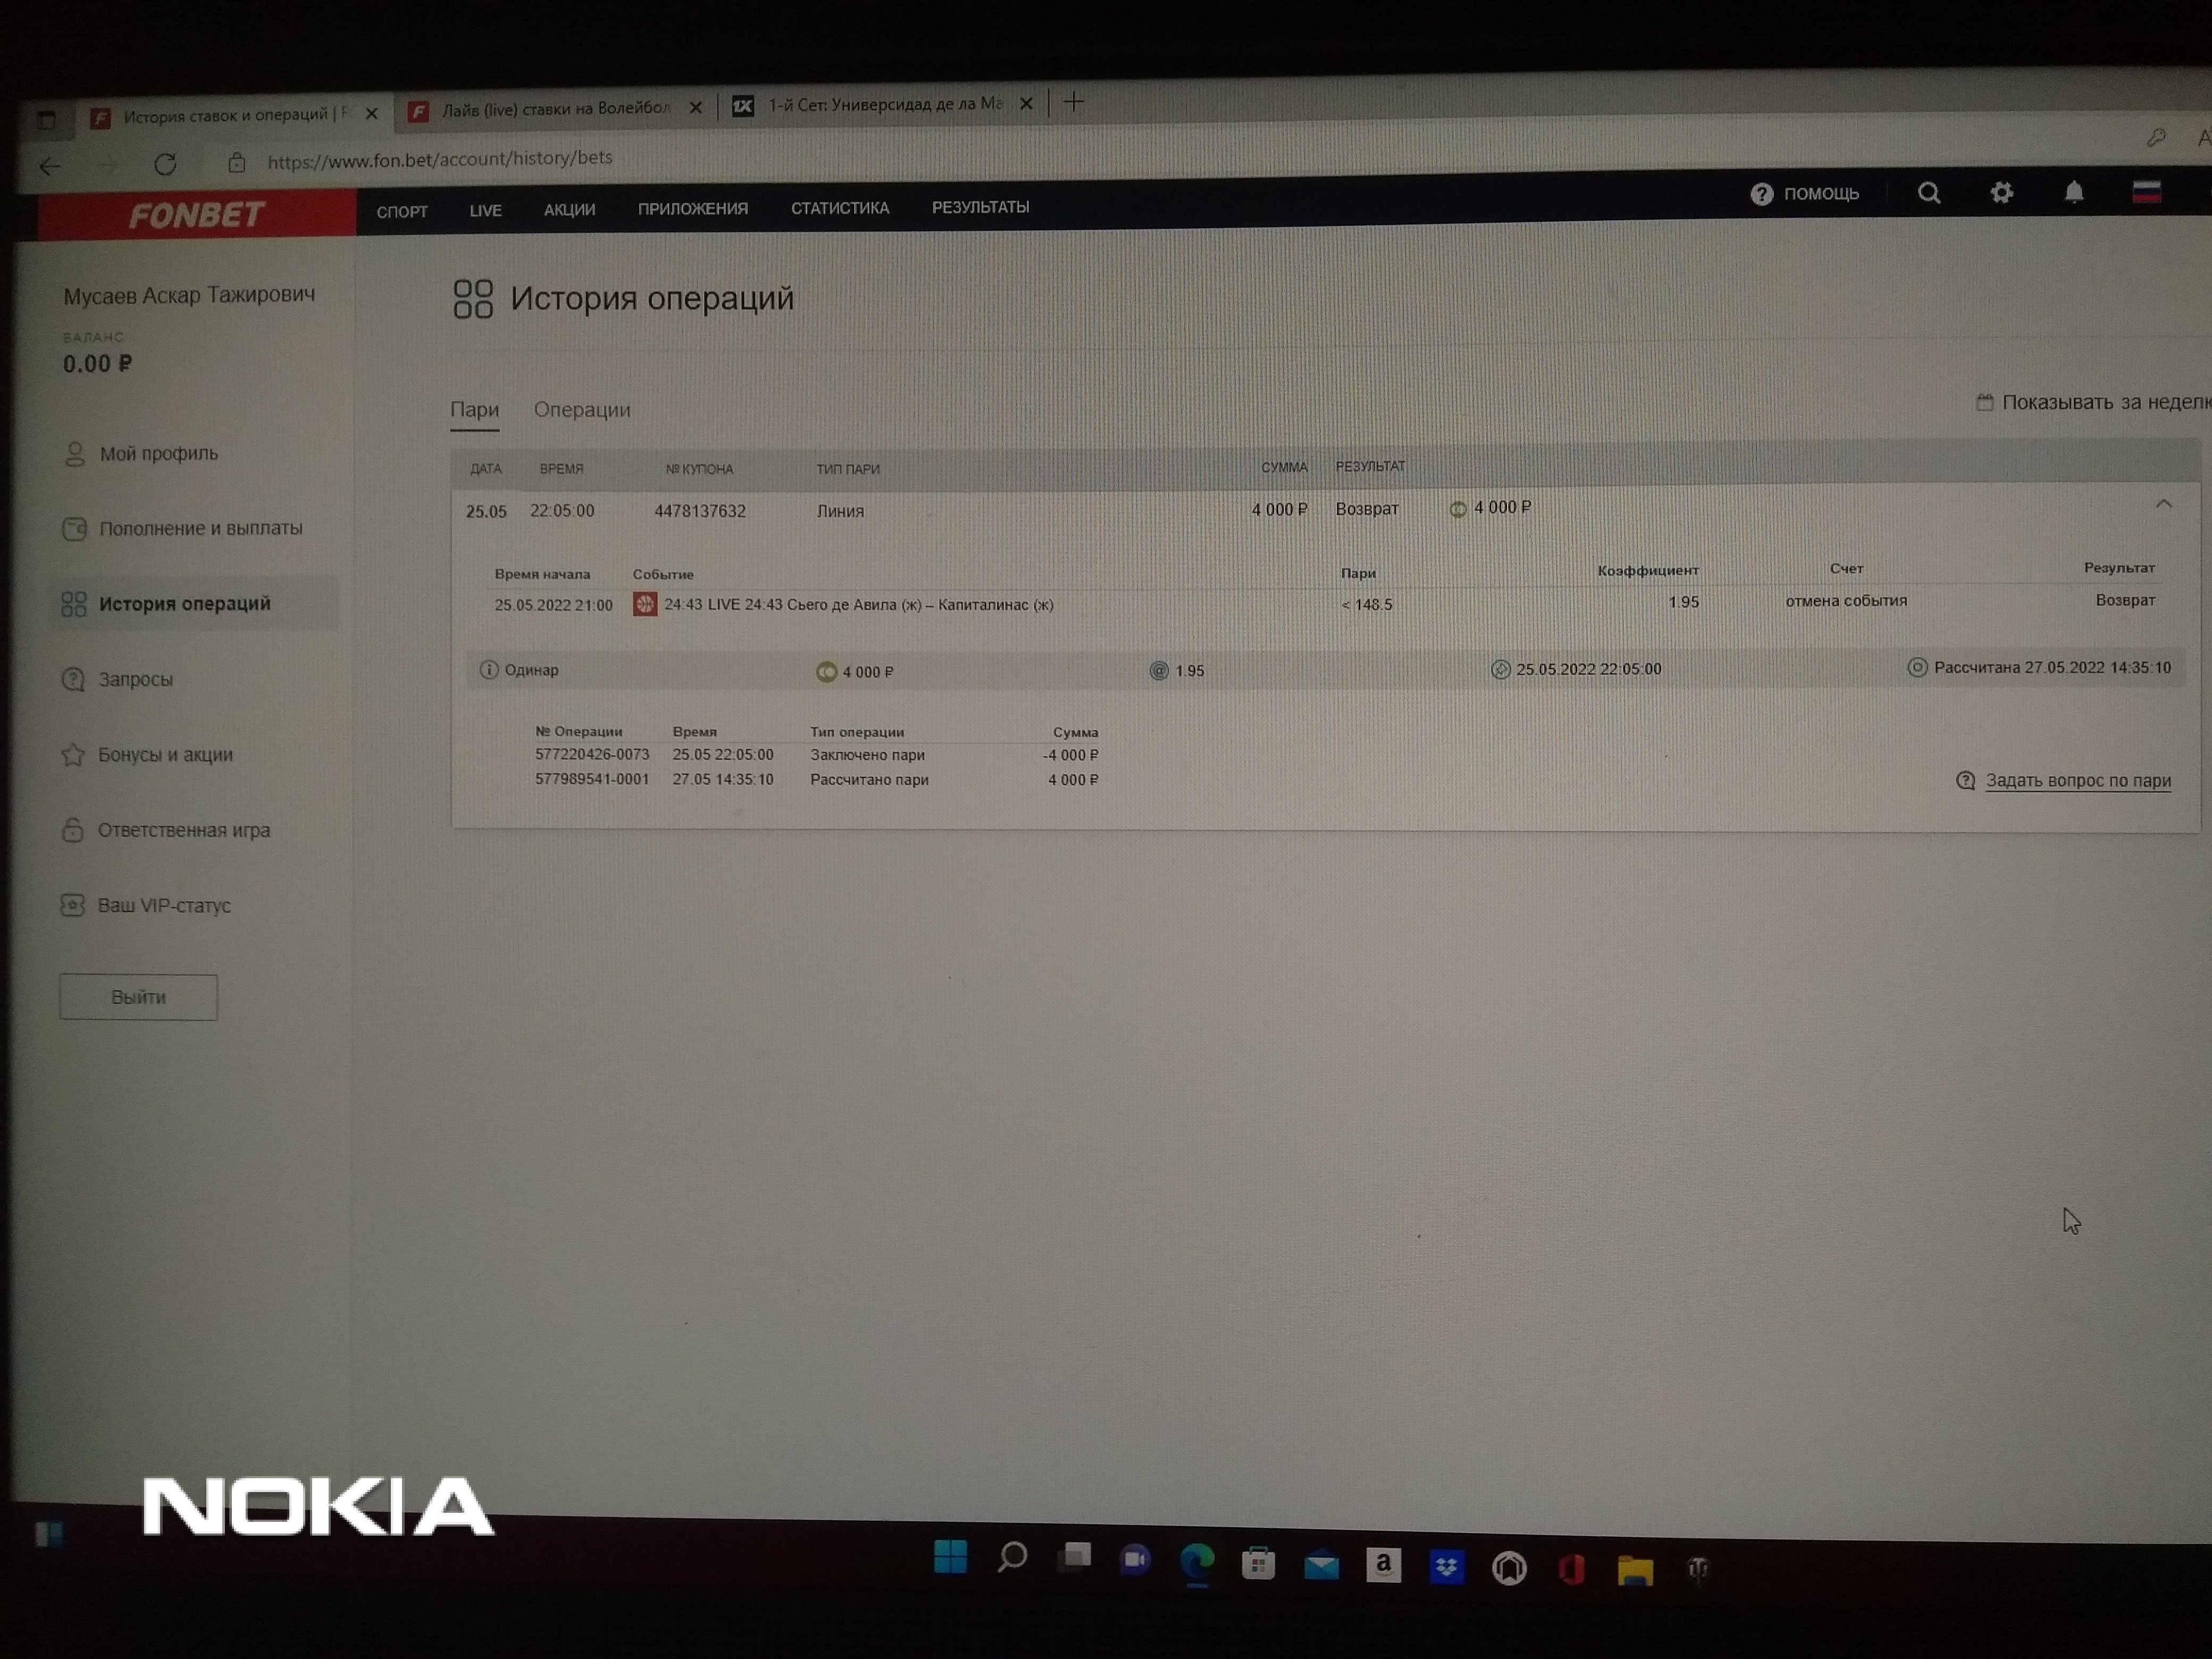The height and width of the screenshot is (1659, 2212).
Task: Click the search magnifier icon in header
Action: tap(1929, 193)
